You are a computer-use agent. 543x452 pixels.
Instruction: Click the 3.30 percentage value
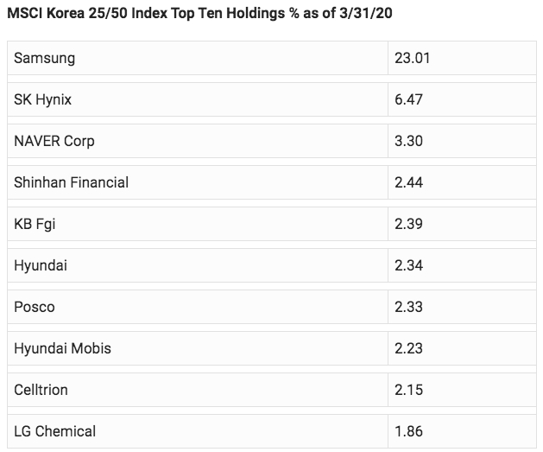(x=408, y=141)
